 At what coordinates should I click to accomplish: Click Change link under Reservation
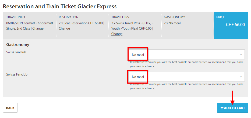[64, 28]
